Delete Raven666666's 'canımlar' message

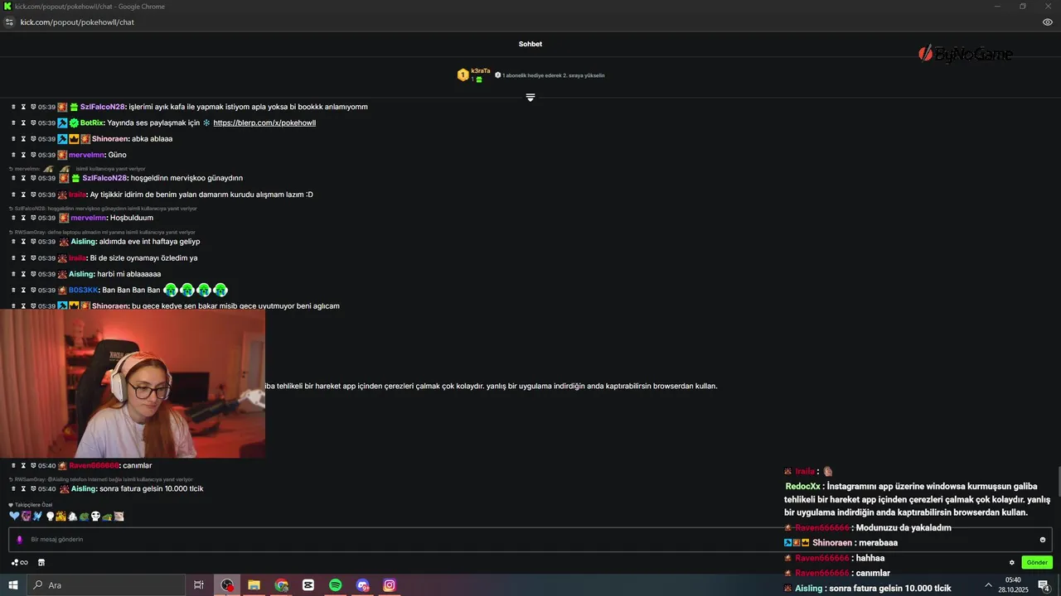pos(13,465)
